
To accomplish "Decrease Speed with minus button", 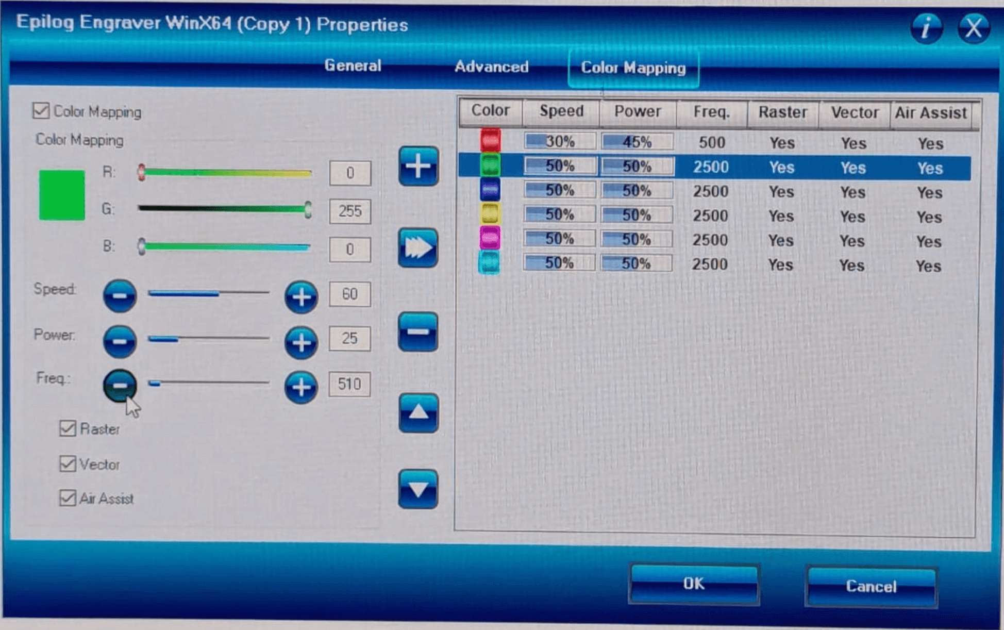I will 120,296.
